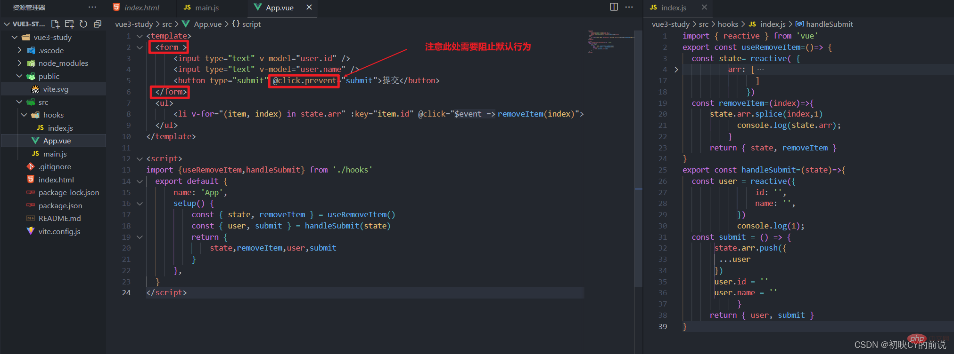The width and height of the screenshot is (954, 354).
Task: Click state.arr.push on line 32
Action: (x=746, y=248)
